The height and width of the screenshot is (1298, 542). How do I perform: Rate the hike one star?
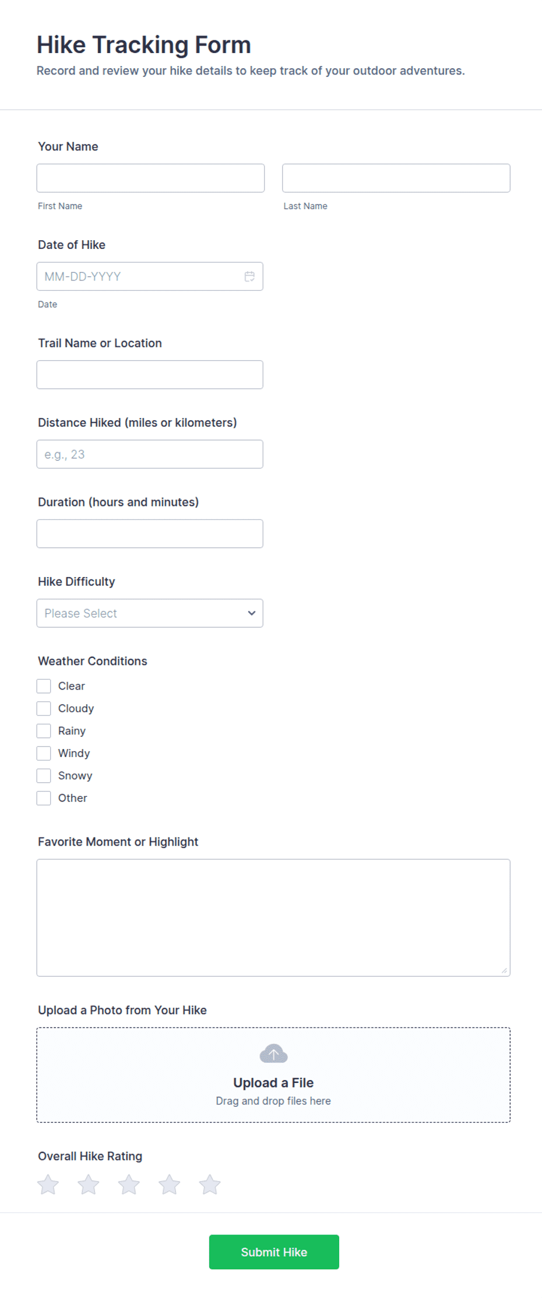click(x=48, y=1184)
